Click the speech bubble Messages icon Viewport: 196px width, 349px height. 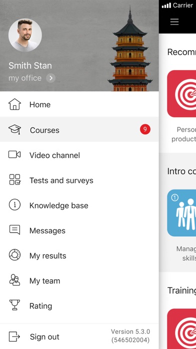click(14, 230)
